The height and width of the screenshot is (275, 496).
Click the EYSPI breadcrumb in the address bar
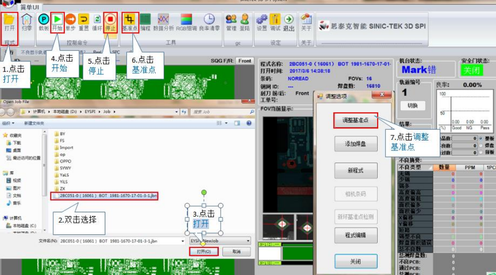pos(90,111)
